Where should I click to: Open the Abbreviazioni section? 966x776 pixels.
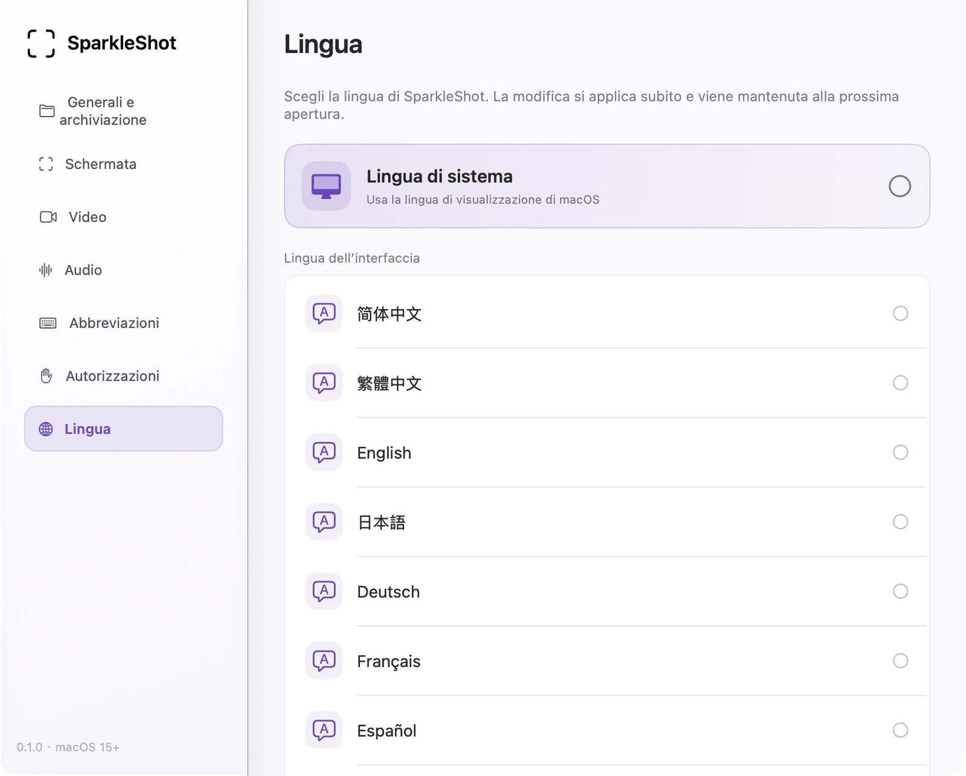(124, 323)
